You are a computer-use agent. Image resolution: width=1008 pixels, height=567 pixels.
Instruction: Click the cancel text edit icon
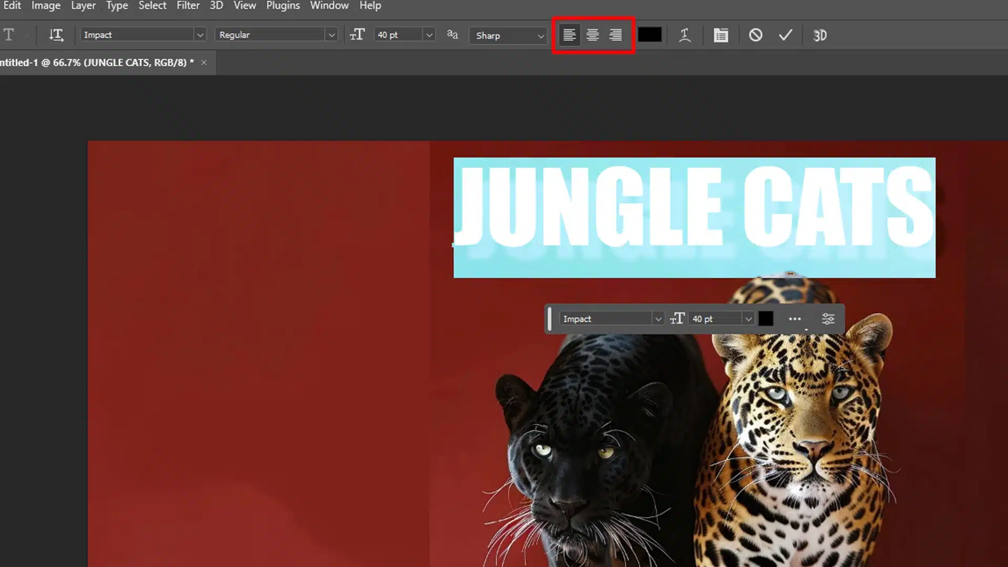(x=754, y=35)
